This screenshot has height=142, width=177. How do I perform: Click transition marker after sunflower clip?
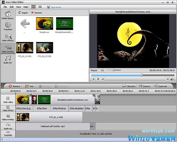(x=30, y=95)
